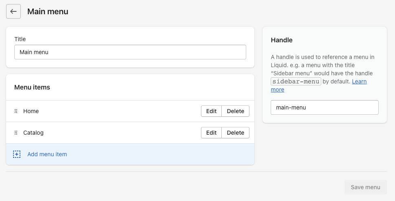
Task: Grab the drag handle for Home
Action: pos(16,111)
